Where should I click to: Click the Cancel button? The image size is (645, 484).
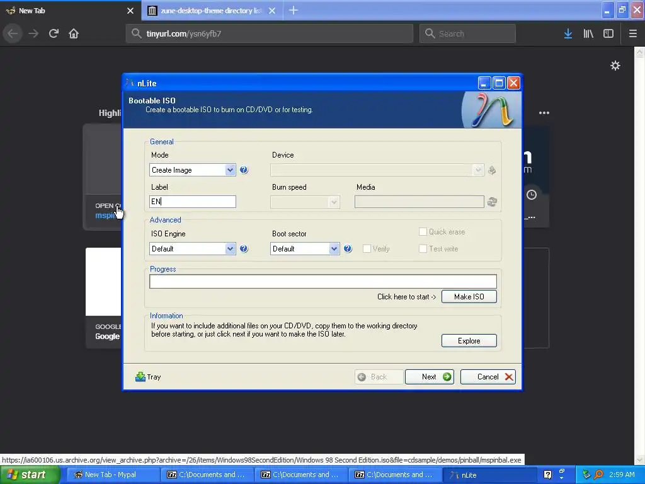pos(488,377)
